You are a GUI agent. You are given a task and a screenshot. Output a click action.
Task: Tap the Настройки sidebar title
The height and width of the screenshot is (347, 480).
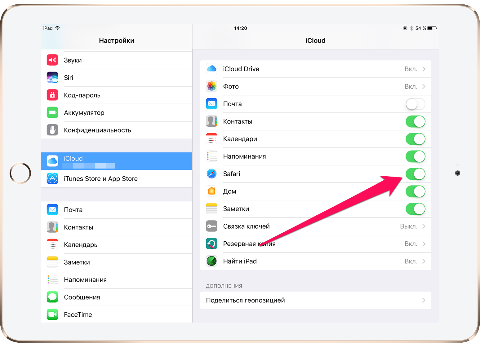point(117,41)
